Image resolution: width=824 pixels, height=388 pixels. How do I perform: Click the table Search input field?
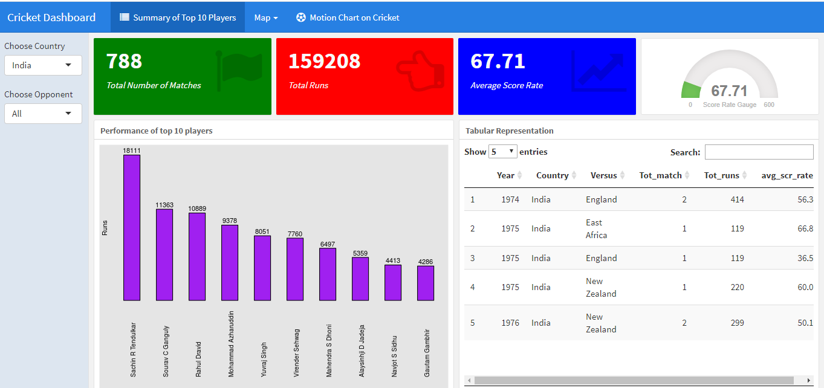(x=759, y=152)
